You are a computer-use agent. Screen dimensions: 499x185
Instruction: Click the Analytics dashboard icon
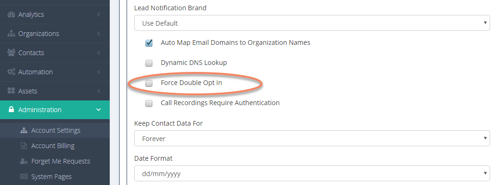point(11,14)
